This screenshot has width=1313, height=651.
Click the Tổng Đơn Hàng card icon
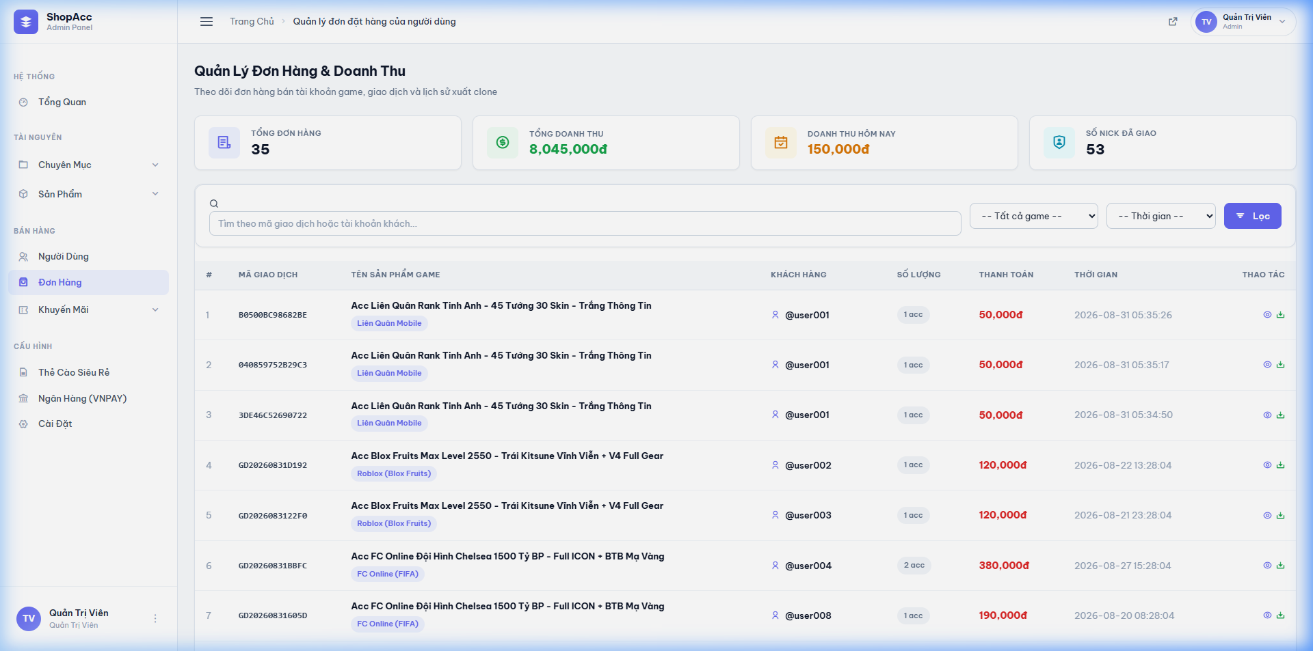pos(224,142)
